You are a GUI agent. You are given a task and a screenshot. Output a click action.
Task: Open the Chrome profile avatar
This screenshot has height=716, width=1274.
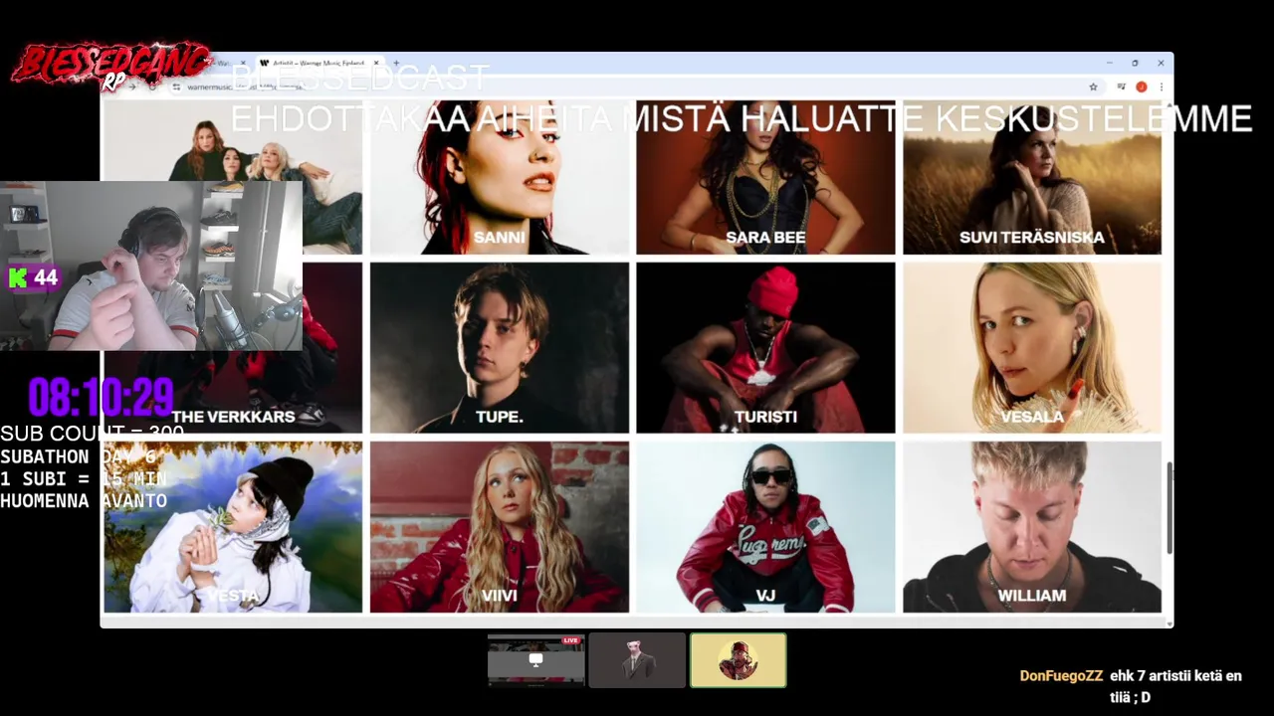1142,87
